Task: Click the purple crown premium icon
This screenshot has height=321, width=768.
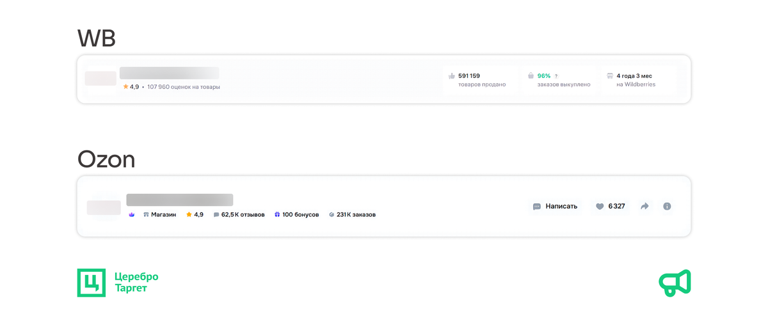Action: click(132, 214)
